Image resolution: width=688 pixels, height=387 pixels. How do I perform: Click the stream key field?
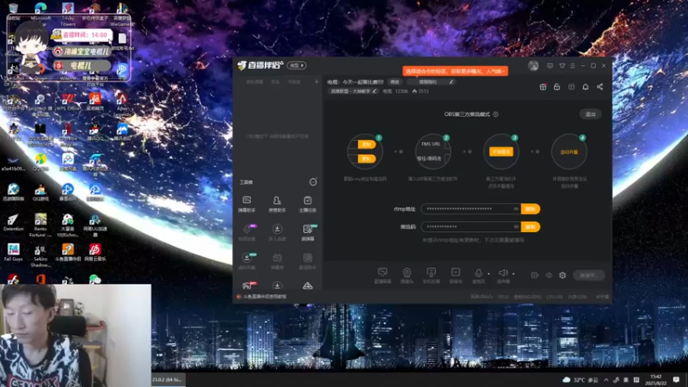(470, 227)
